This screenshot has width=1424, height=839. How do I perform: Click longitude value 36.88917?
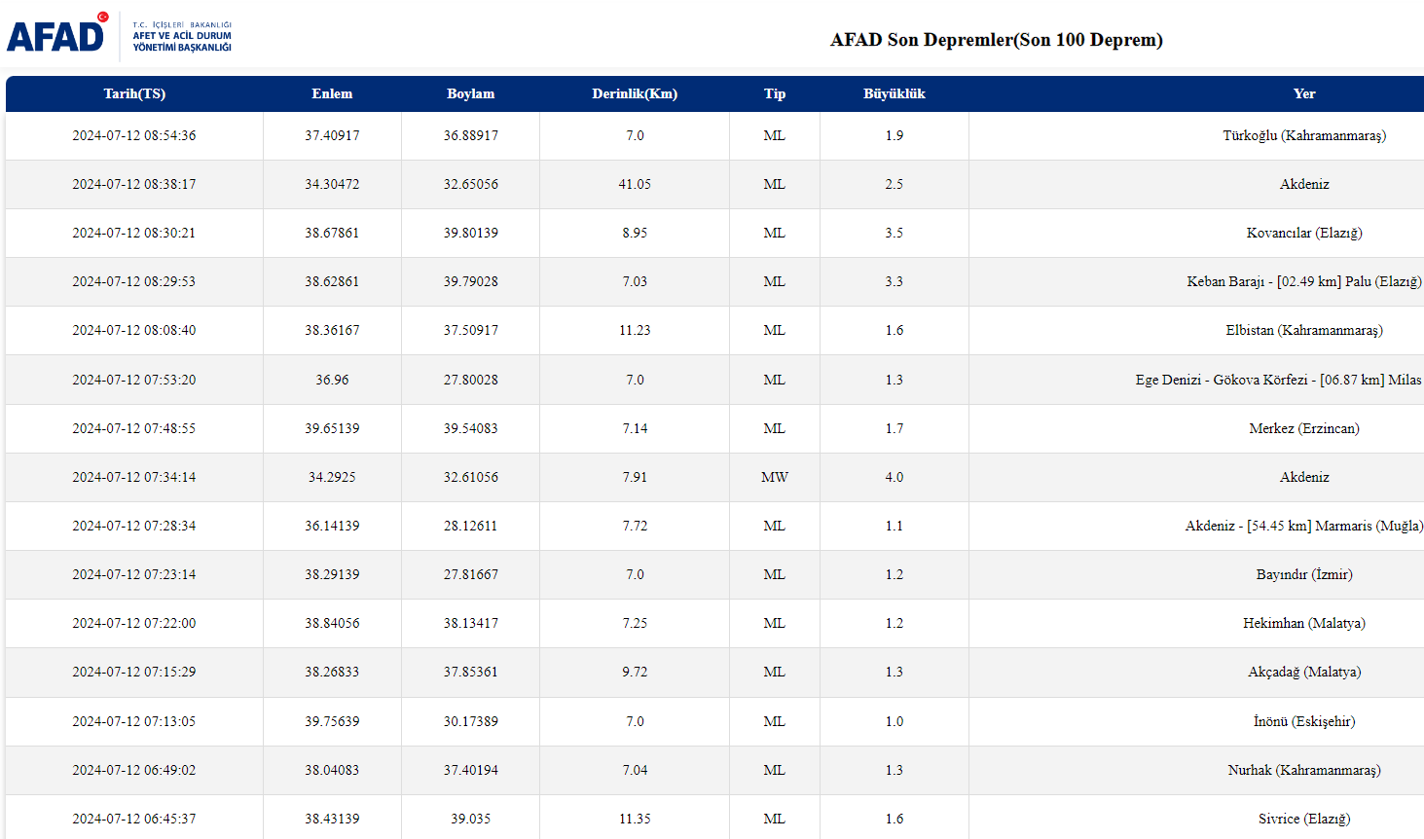(471, 135)
